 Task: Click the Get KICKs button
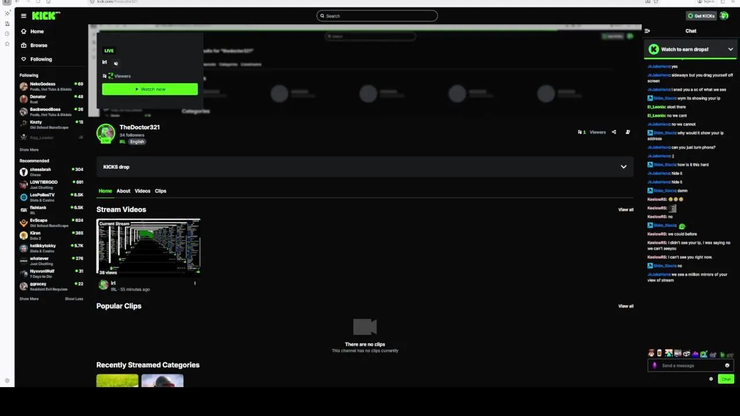701,16
